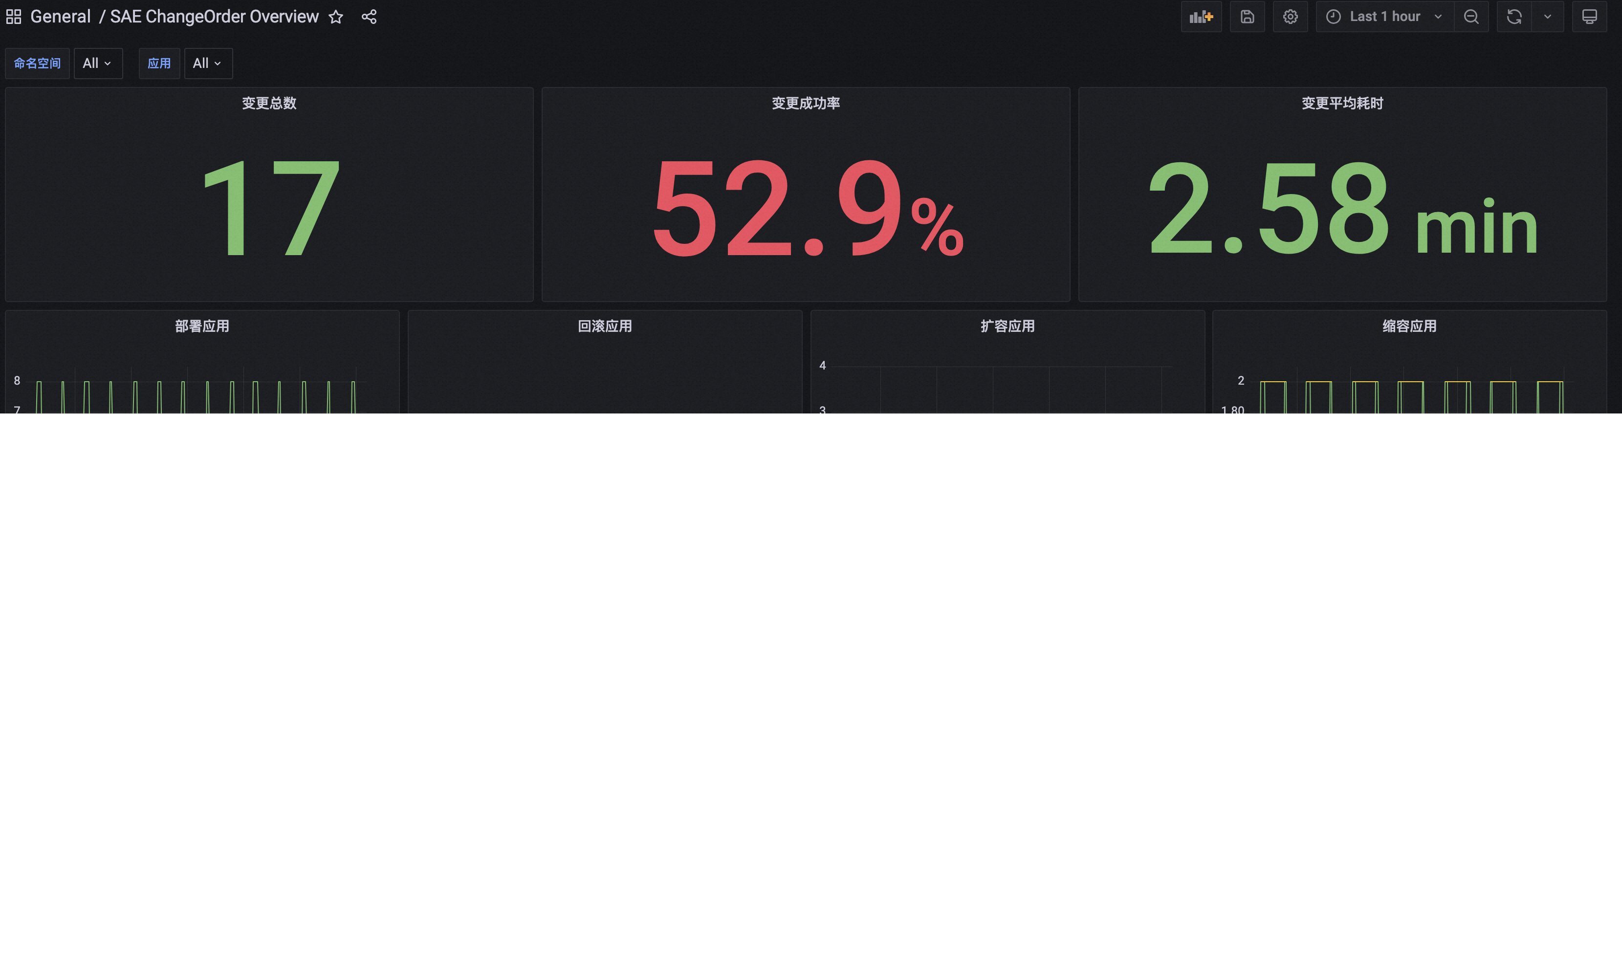Open dashboard settings gear

coord(1291,17)
